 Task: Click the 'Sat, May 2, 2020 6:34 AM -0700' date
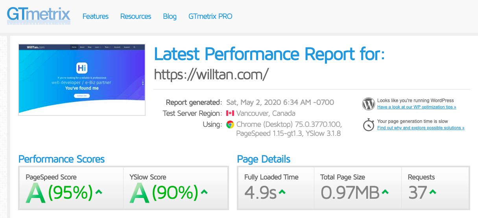280,103
